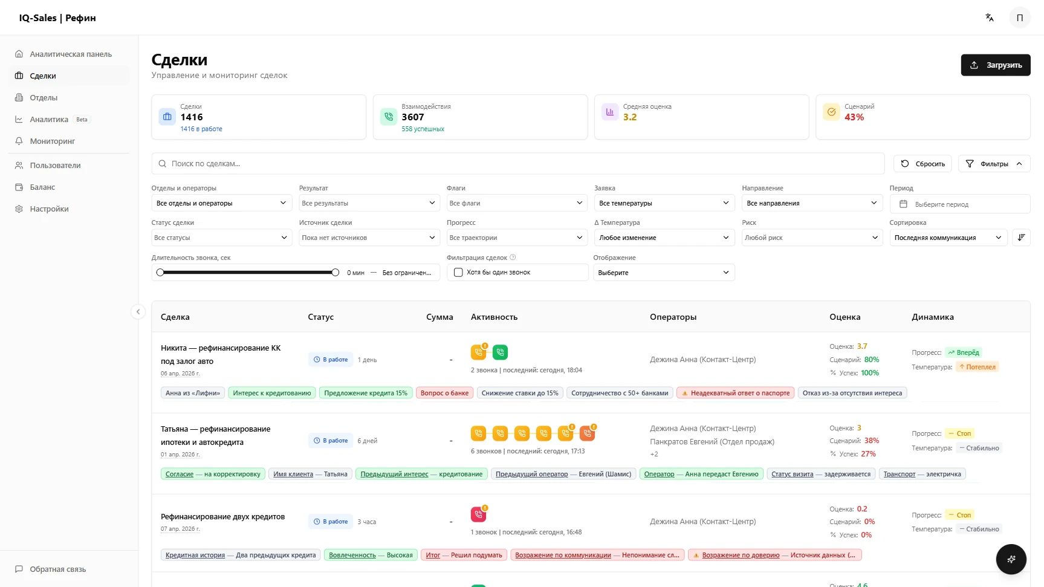Click the info icon next to Фильтрация сделок
This screenshot has width=1044, height=587.
(513, 258)
